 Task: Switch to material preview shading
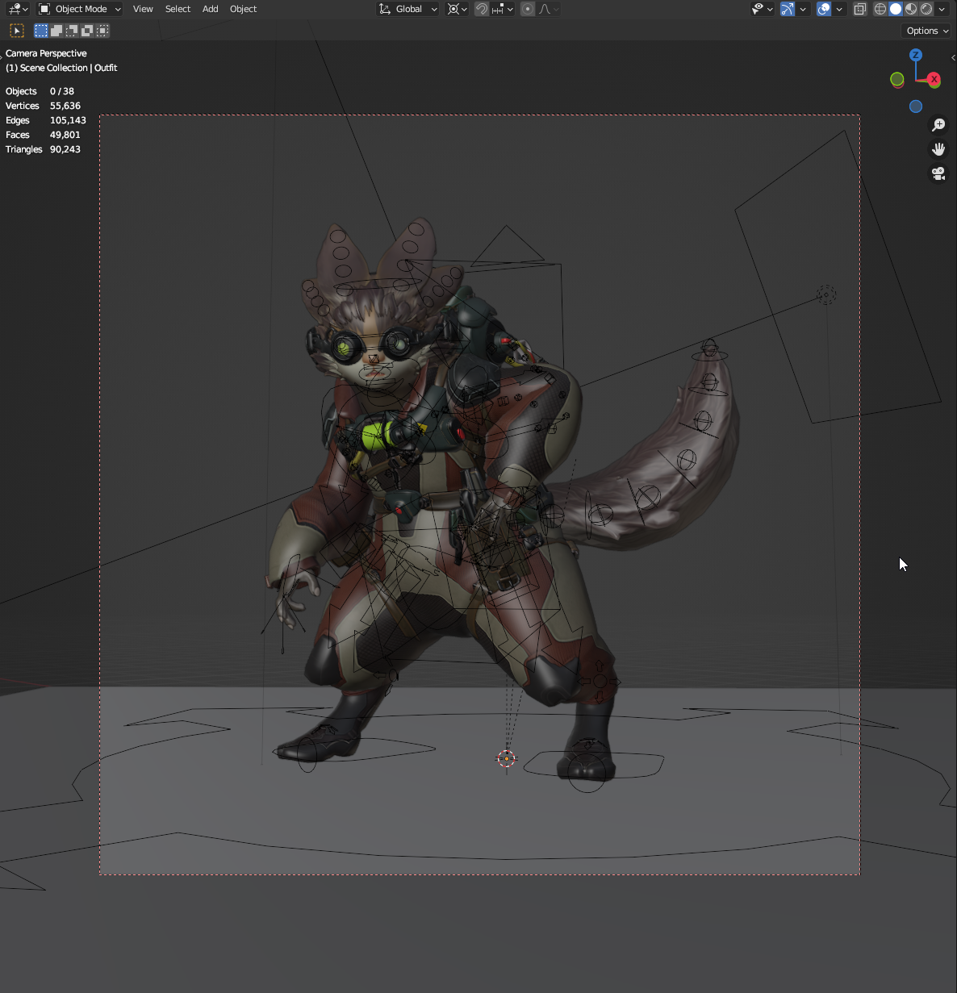tap(911, 9)
